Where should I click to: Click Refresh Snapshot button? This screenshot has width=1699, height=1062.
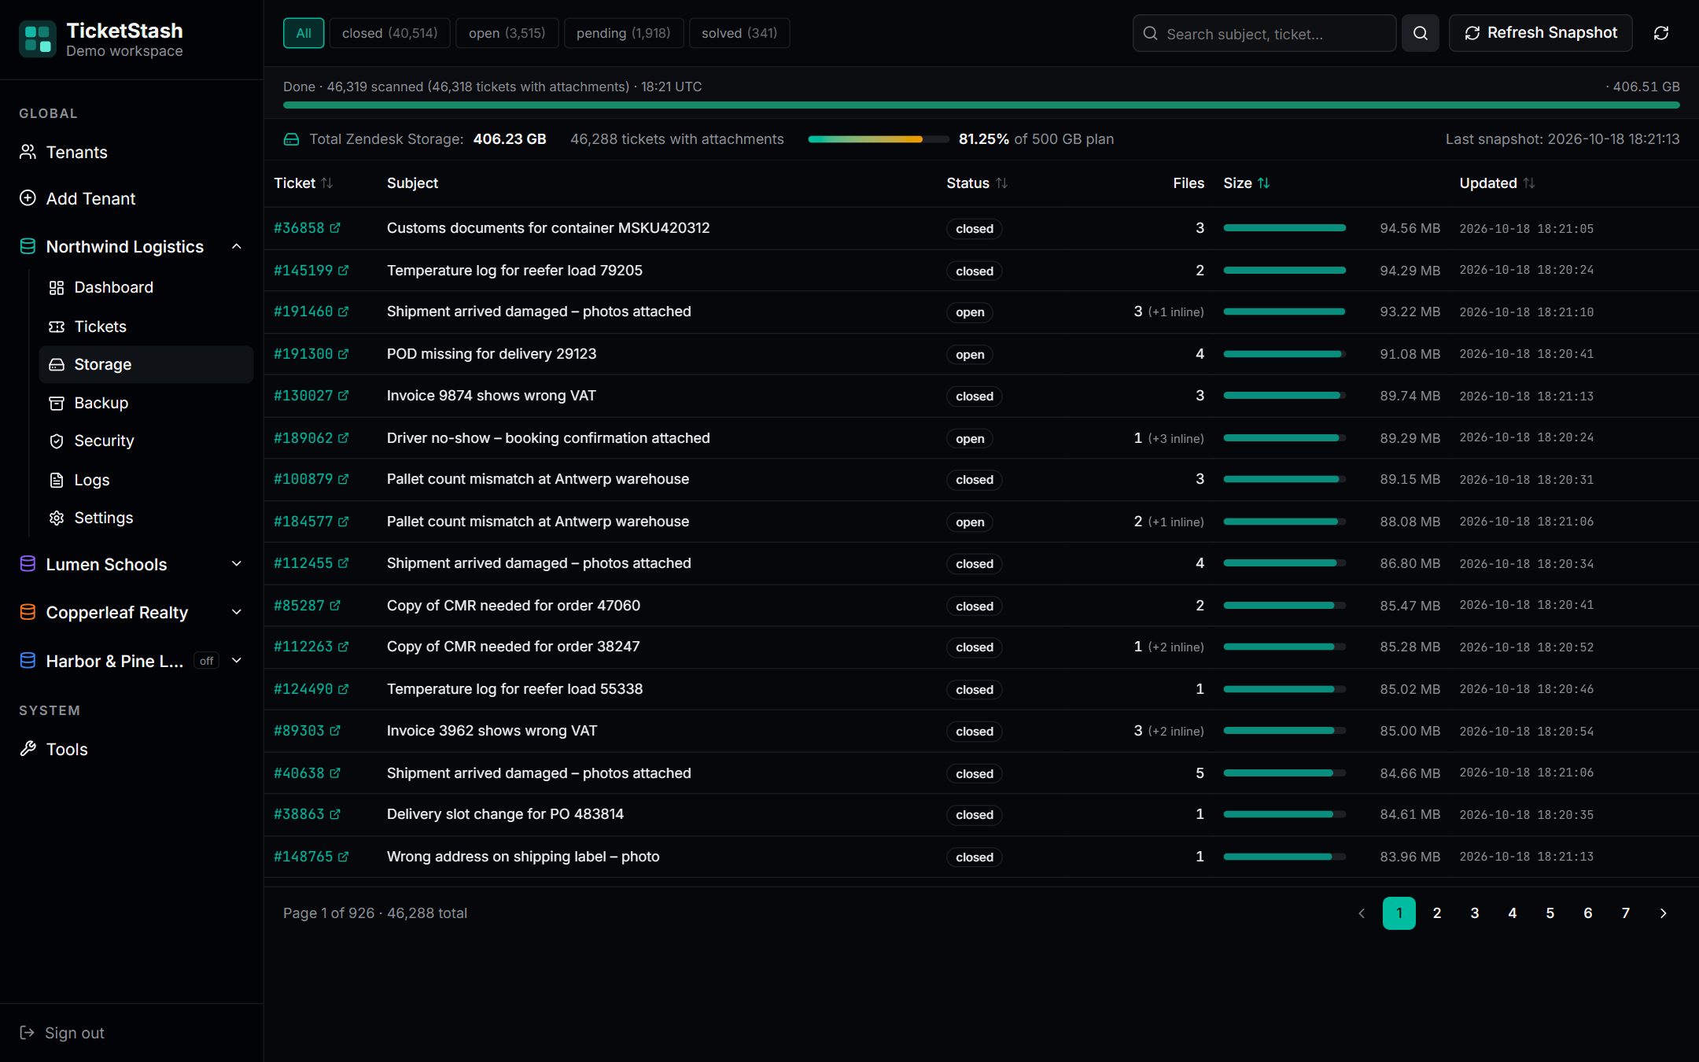(x=1540, y=33)
